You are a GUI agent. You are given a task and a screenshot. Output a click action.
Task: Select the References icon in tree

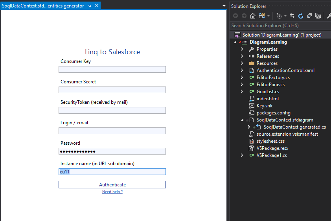252,56
